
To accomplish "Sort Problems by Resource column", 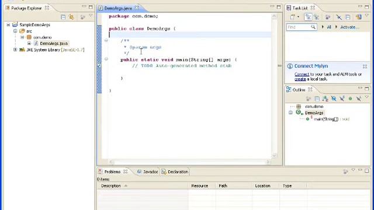I will (x=202, y=185).
